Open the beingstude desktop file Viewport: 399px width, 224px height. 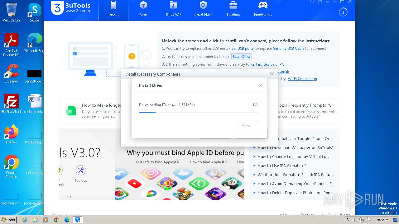point(34,76)
